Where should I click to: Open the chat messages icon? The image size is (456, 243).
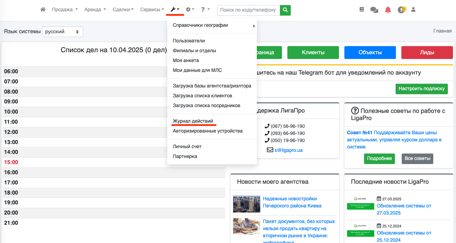(x=374, y=10)
